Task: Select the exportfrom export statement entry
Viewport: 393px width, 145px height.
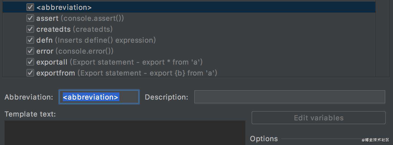Action: pos(189,73)
